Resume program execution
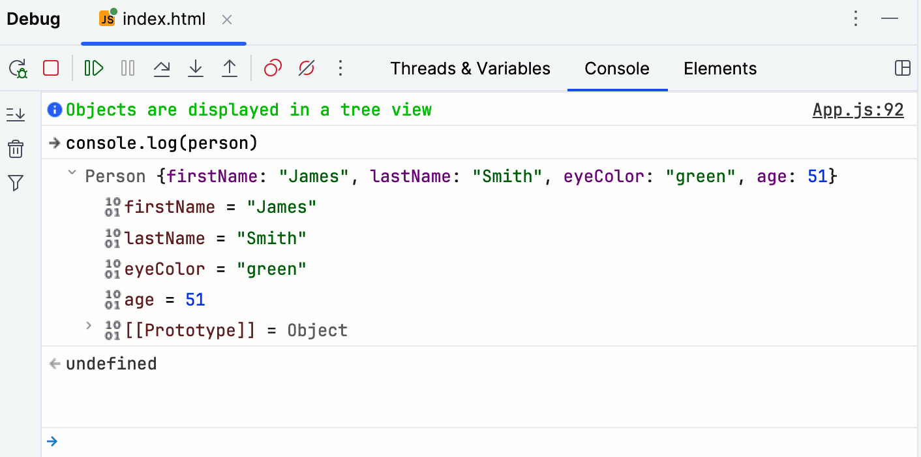This screenshot has height=457, width=921. point(93,68)
